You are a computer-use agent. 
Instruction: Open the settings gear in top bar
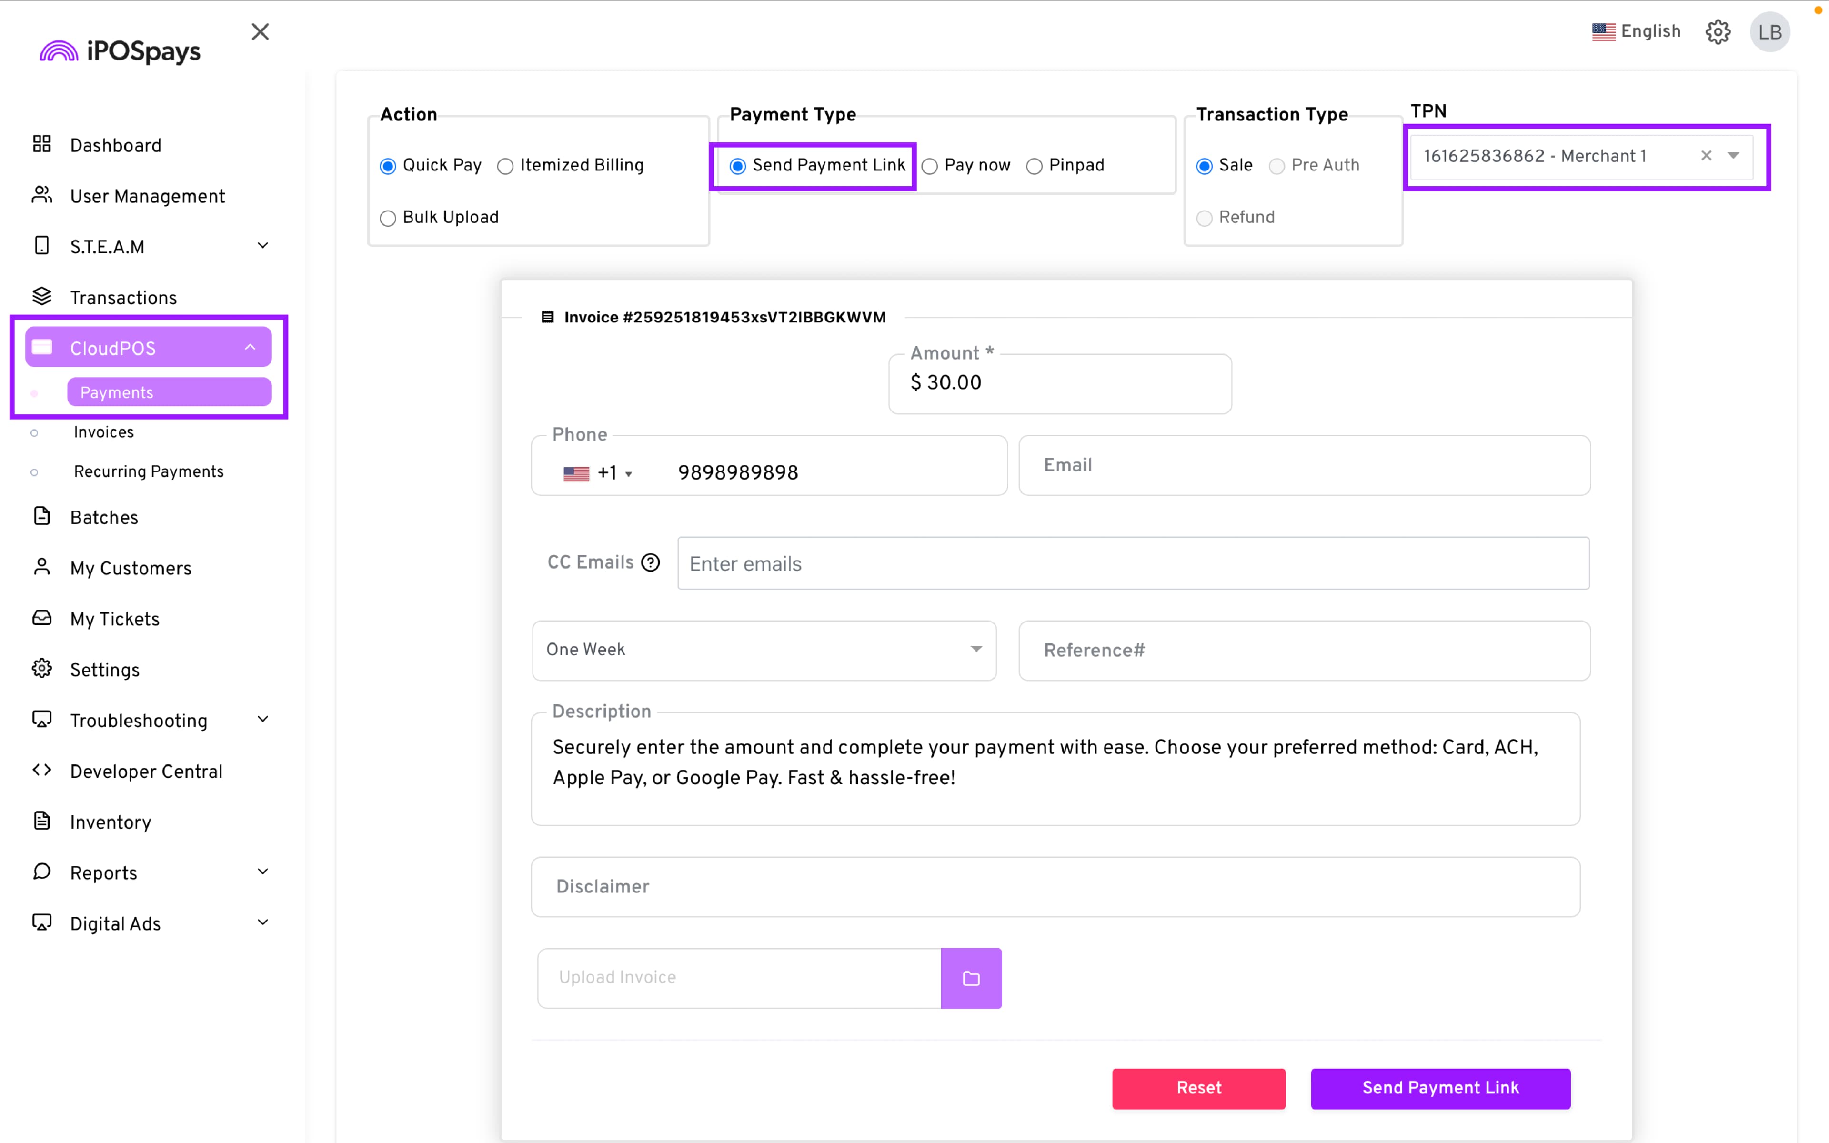coord(1717,32)
